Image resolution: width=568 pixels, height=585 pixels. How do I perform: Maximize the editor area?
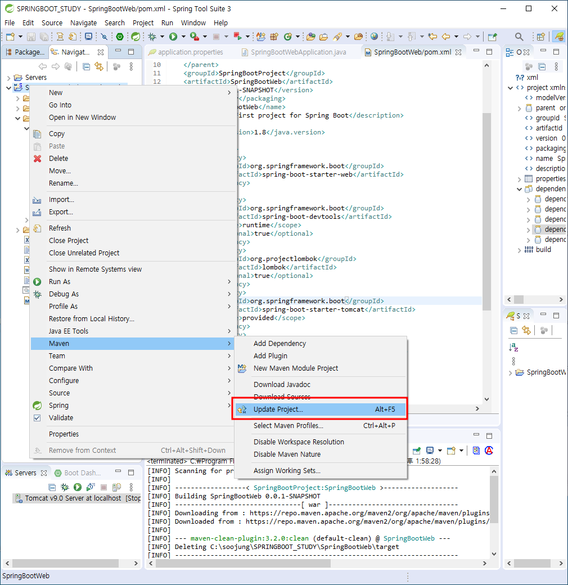tap(489, 52)
